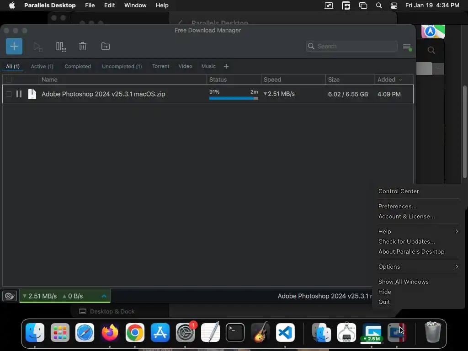Open the Trash in the Dock

433,332
